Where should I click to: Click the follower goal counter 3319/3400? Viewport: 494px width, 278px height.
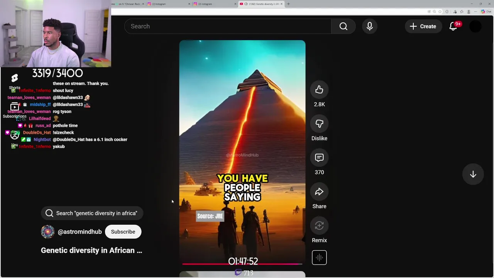58,73
